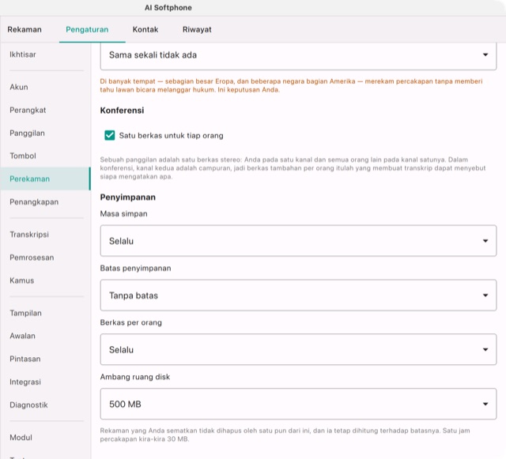Select Integrasi in the sidebar
The image size is (506, 459).
click(x=46, y=382)
